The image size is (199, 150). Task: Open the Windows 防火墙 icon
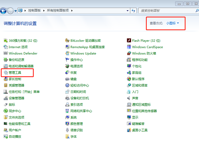point(129,54)
